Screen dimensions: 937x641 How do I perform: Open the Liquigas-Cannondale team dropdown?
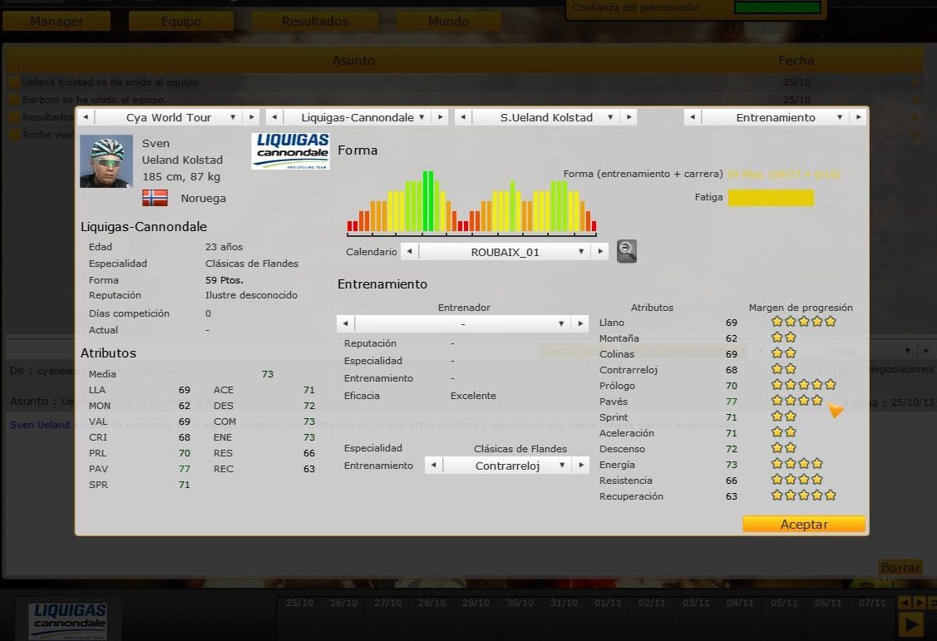pos(357,117)
